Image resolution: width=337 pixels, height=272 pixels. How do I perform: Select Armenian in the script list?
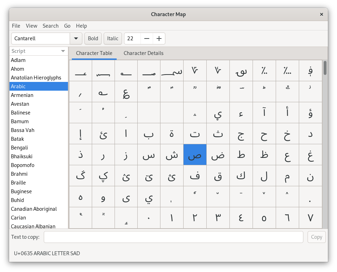click(22, 95)
